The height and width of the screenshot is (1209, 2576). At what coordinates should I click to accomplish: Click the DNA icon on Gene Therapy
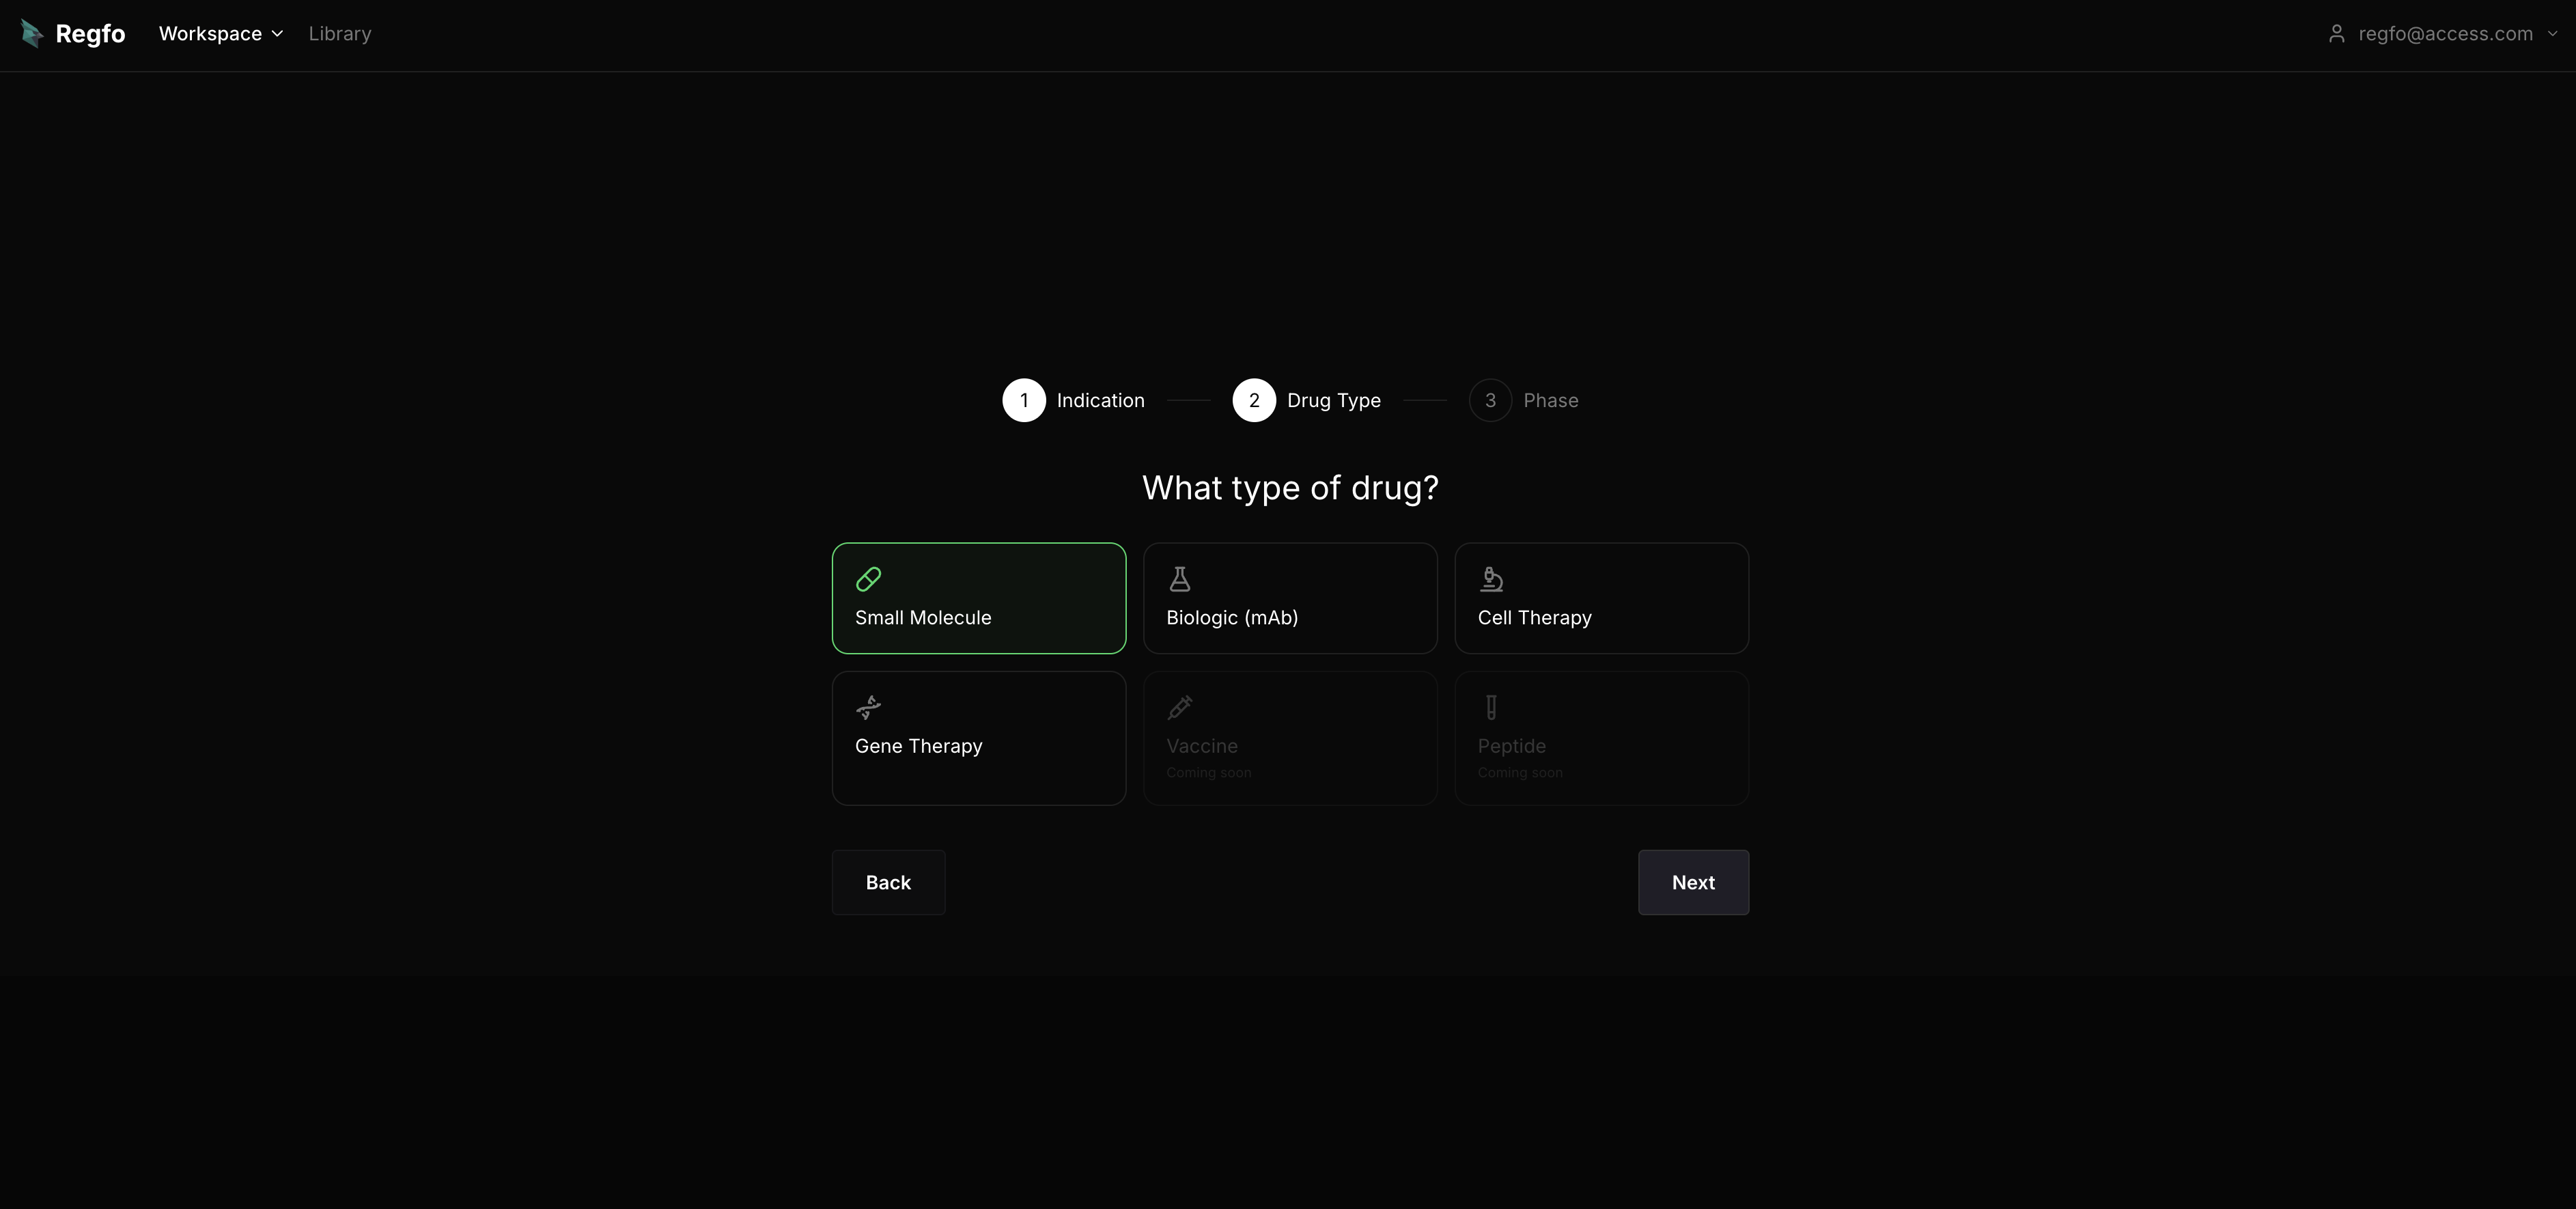pos(868,707)
